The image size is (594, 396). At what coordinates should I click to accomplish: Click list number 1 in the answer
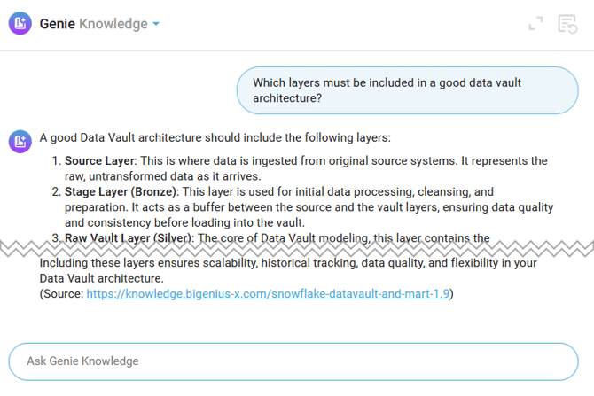click(x=56, y=160)
